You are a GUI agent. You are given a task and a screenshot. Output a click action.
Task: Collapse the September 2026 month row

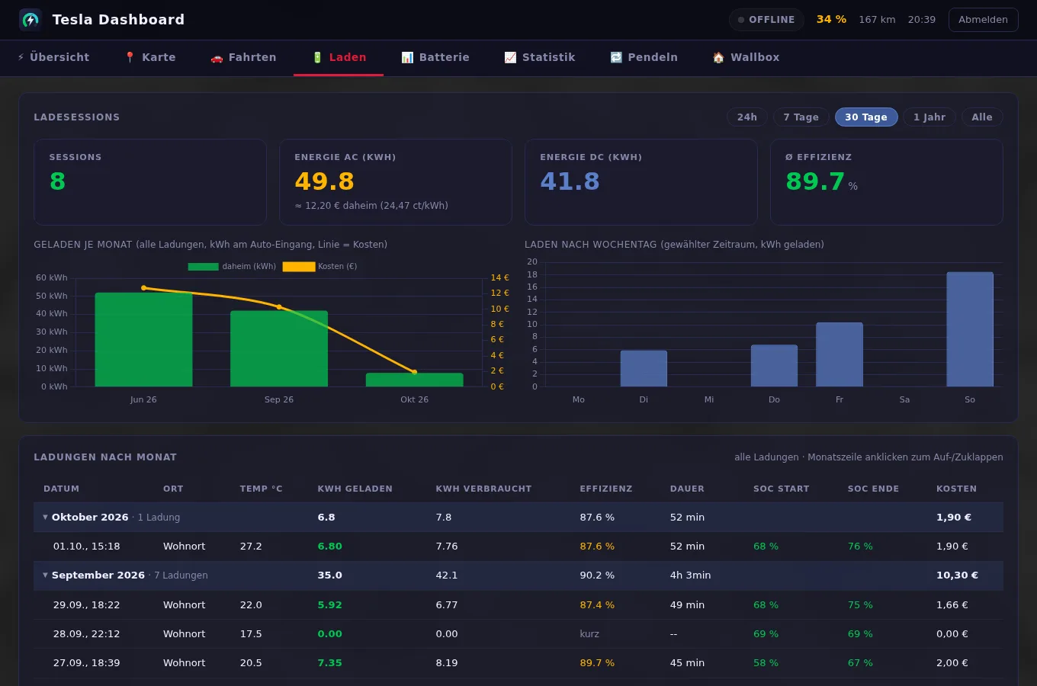pyautogui.click(x=518, y=575)
